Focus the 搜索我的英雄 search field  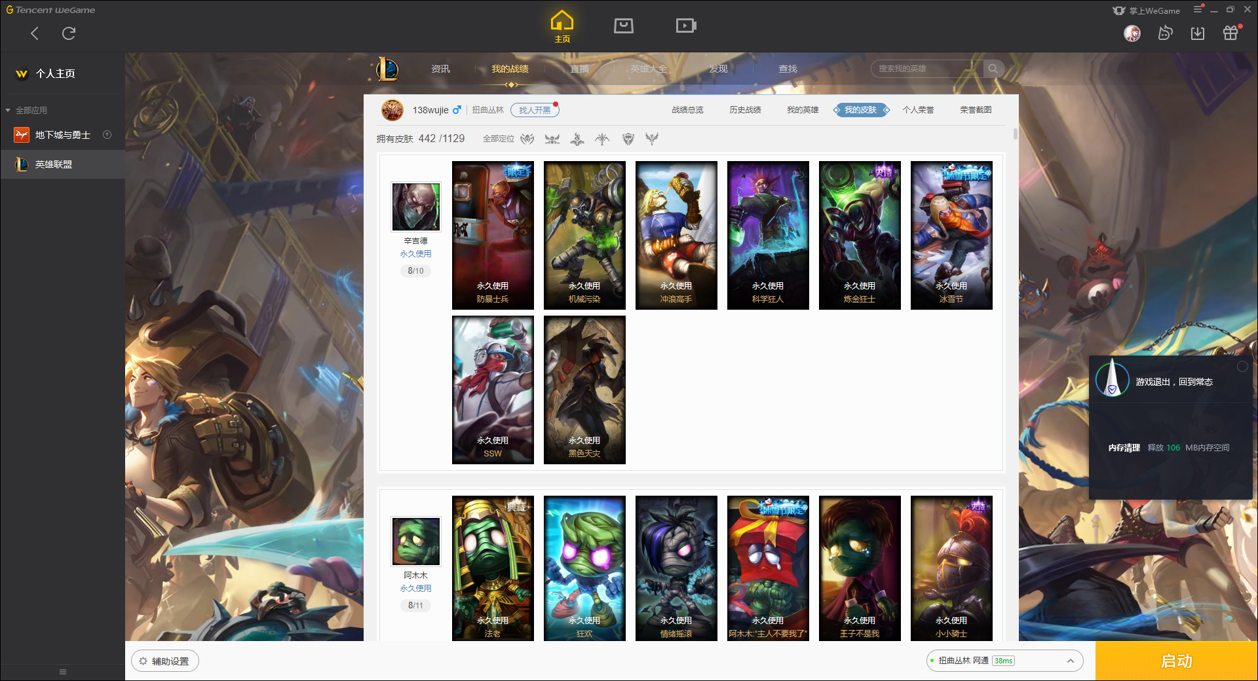pos(927,69)
